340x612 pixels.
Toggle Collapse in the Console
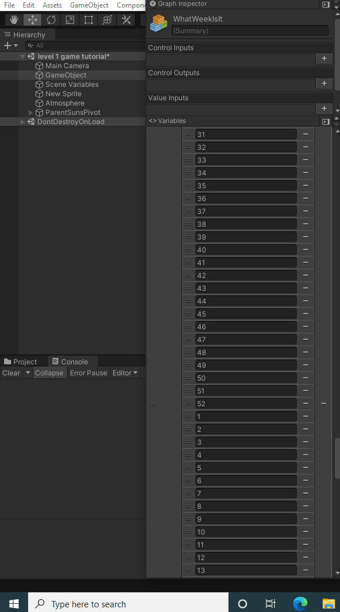click(x=49, y=373)
